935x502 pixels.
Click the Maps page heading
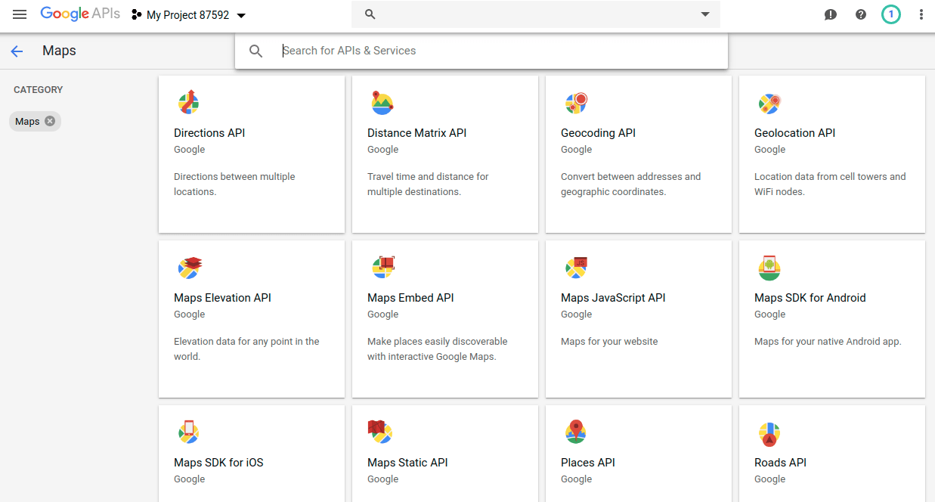coord(59,51)
